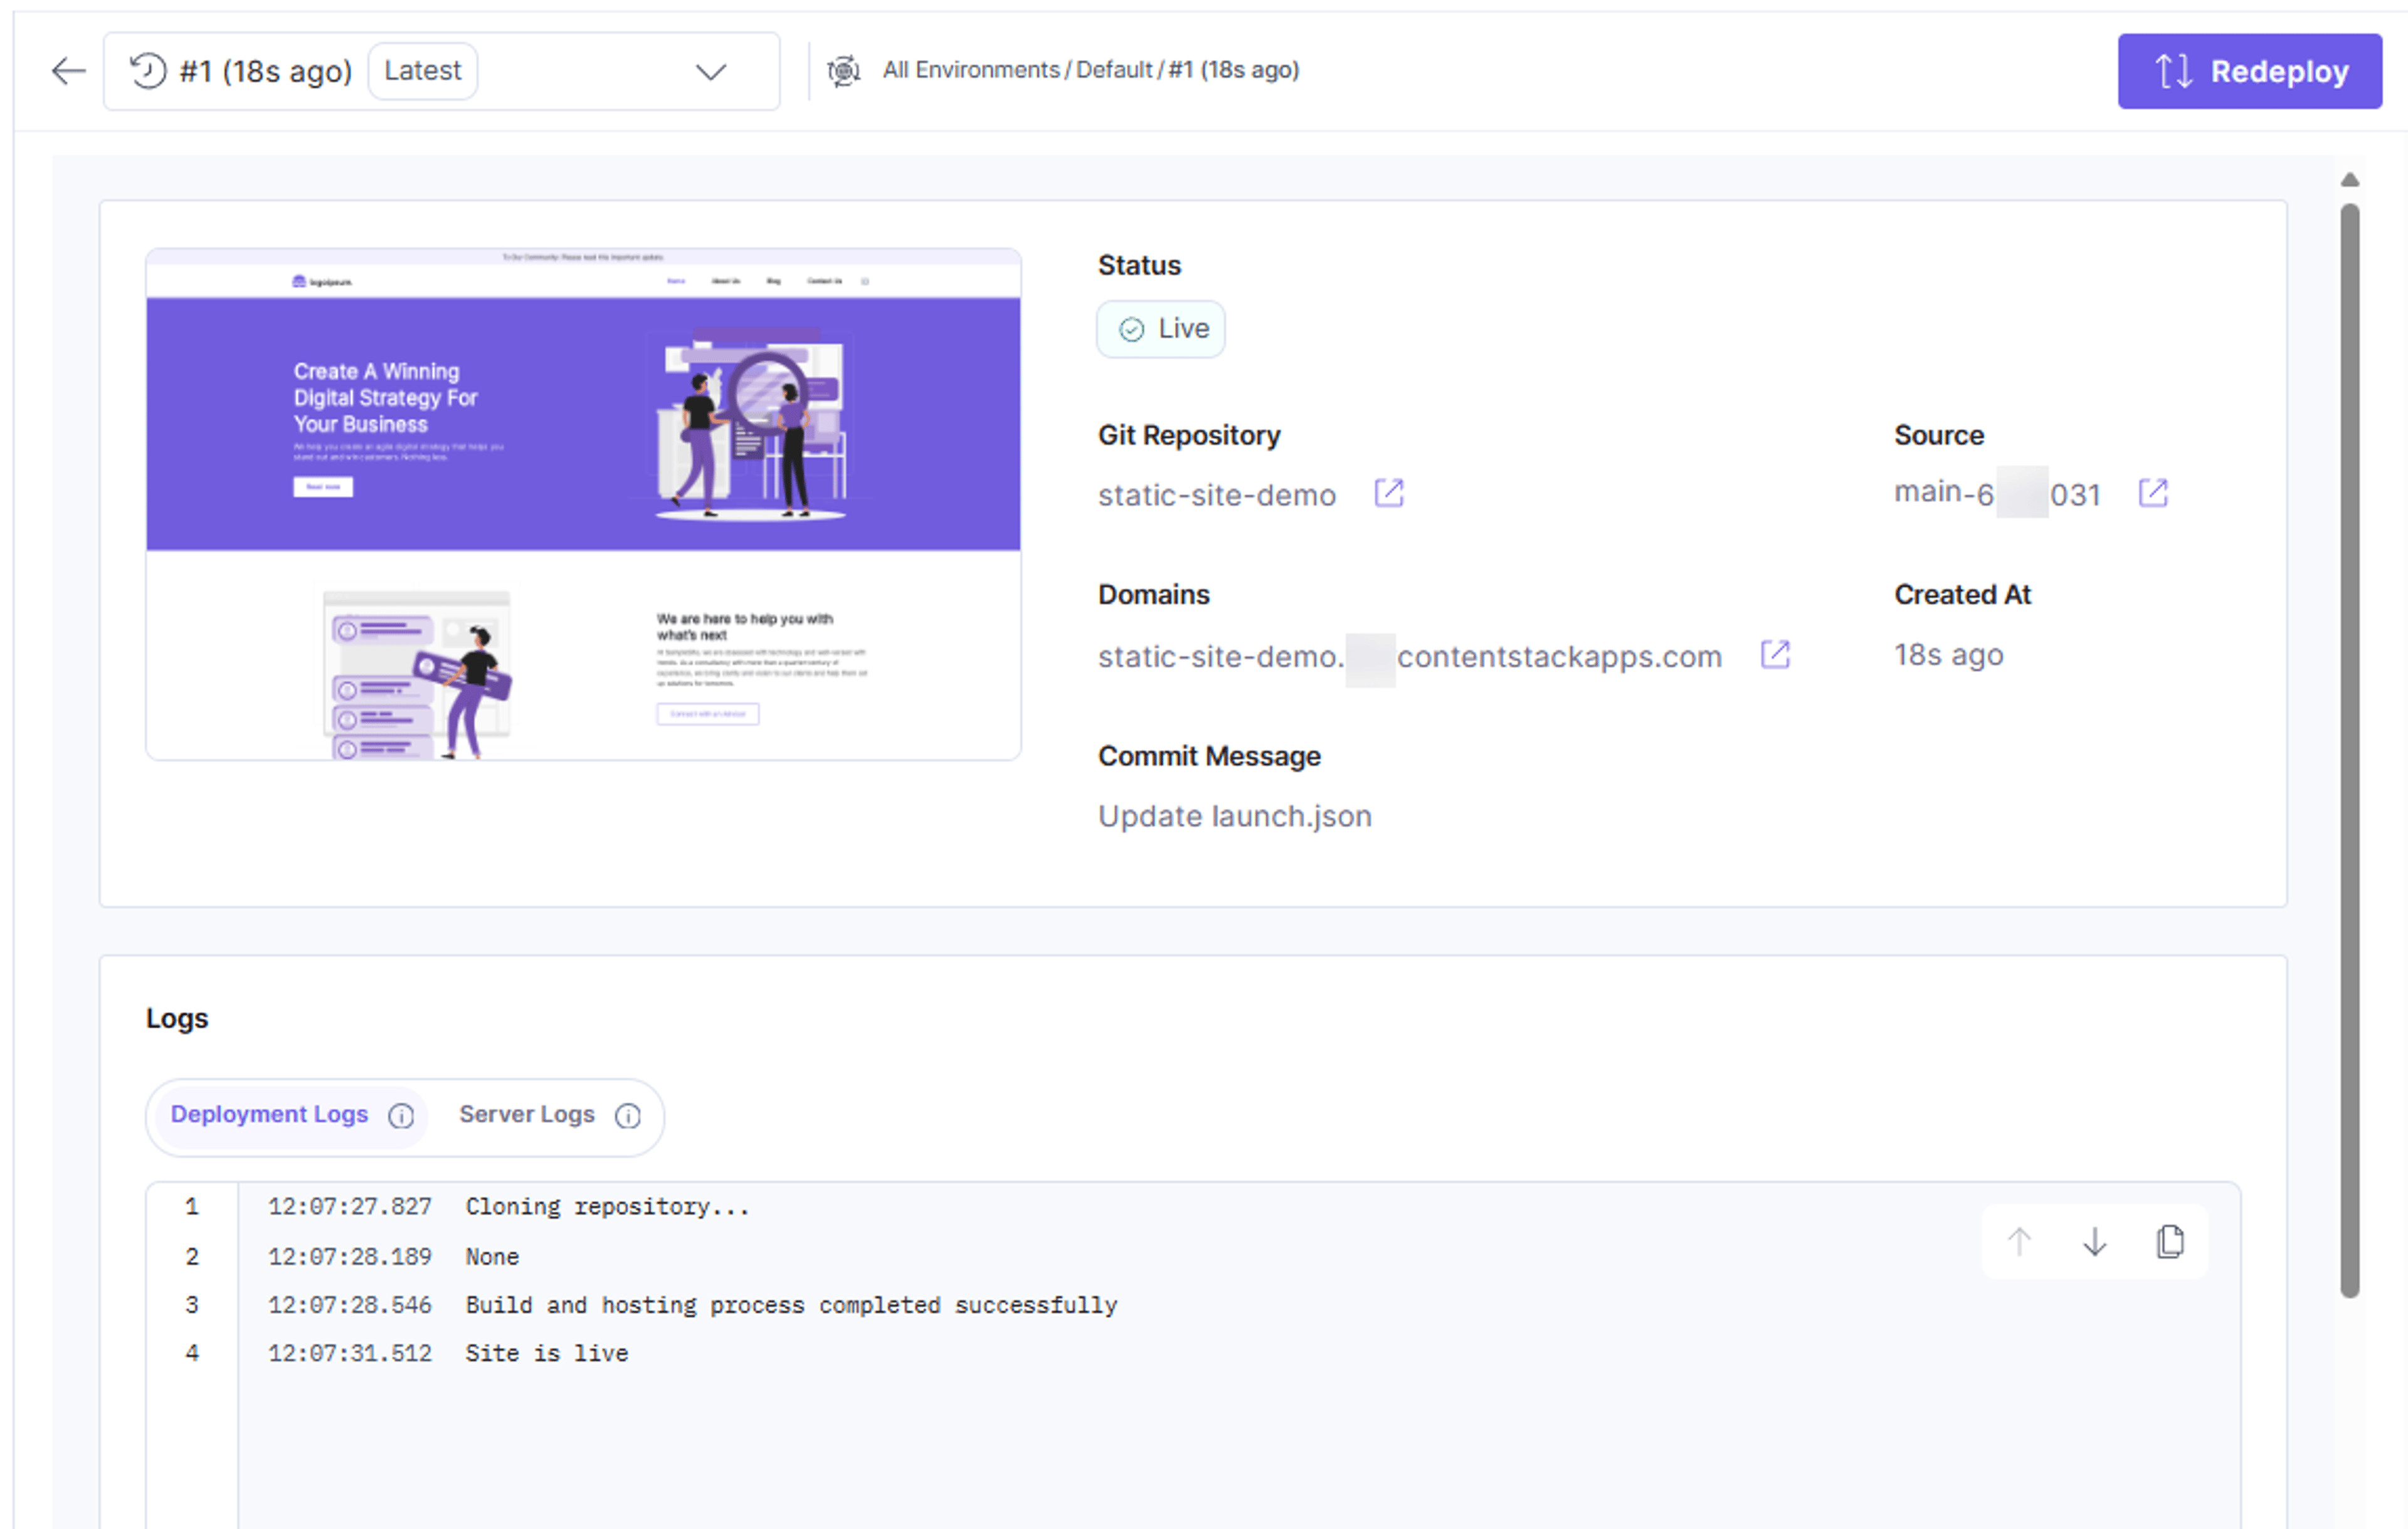Click the Site is live log line
2408x1529 pixels.
(x=546, y=1353)
